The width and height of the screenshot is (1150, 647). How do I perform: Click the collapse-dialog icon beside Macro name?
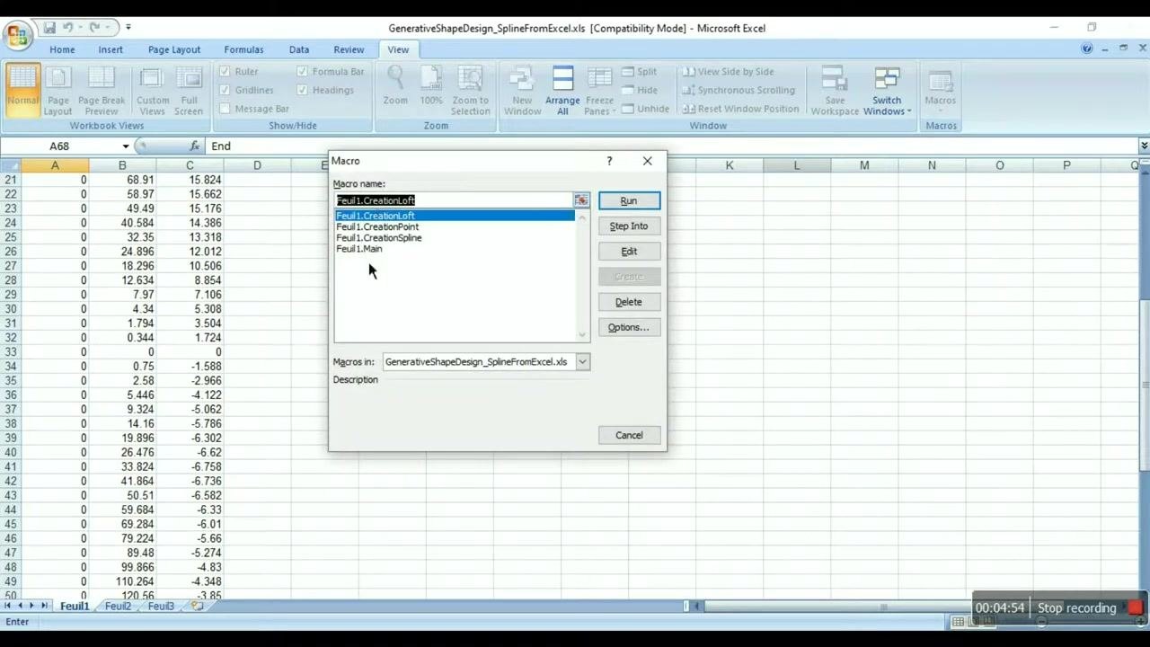(x=581, y=200)
